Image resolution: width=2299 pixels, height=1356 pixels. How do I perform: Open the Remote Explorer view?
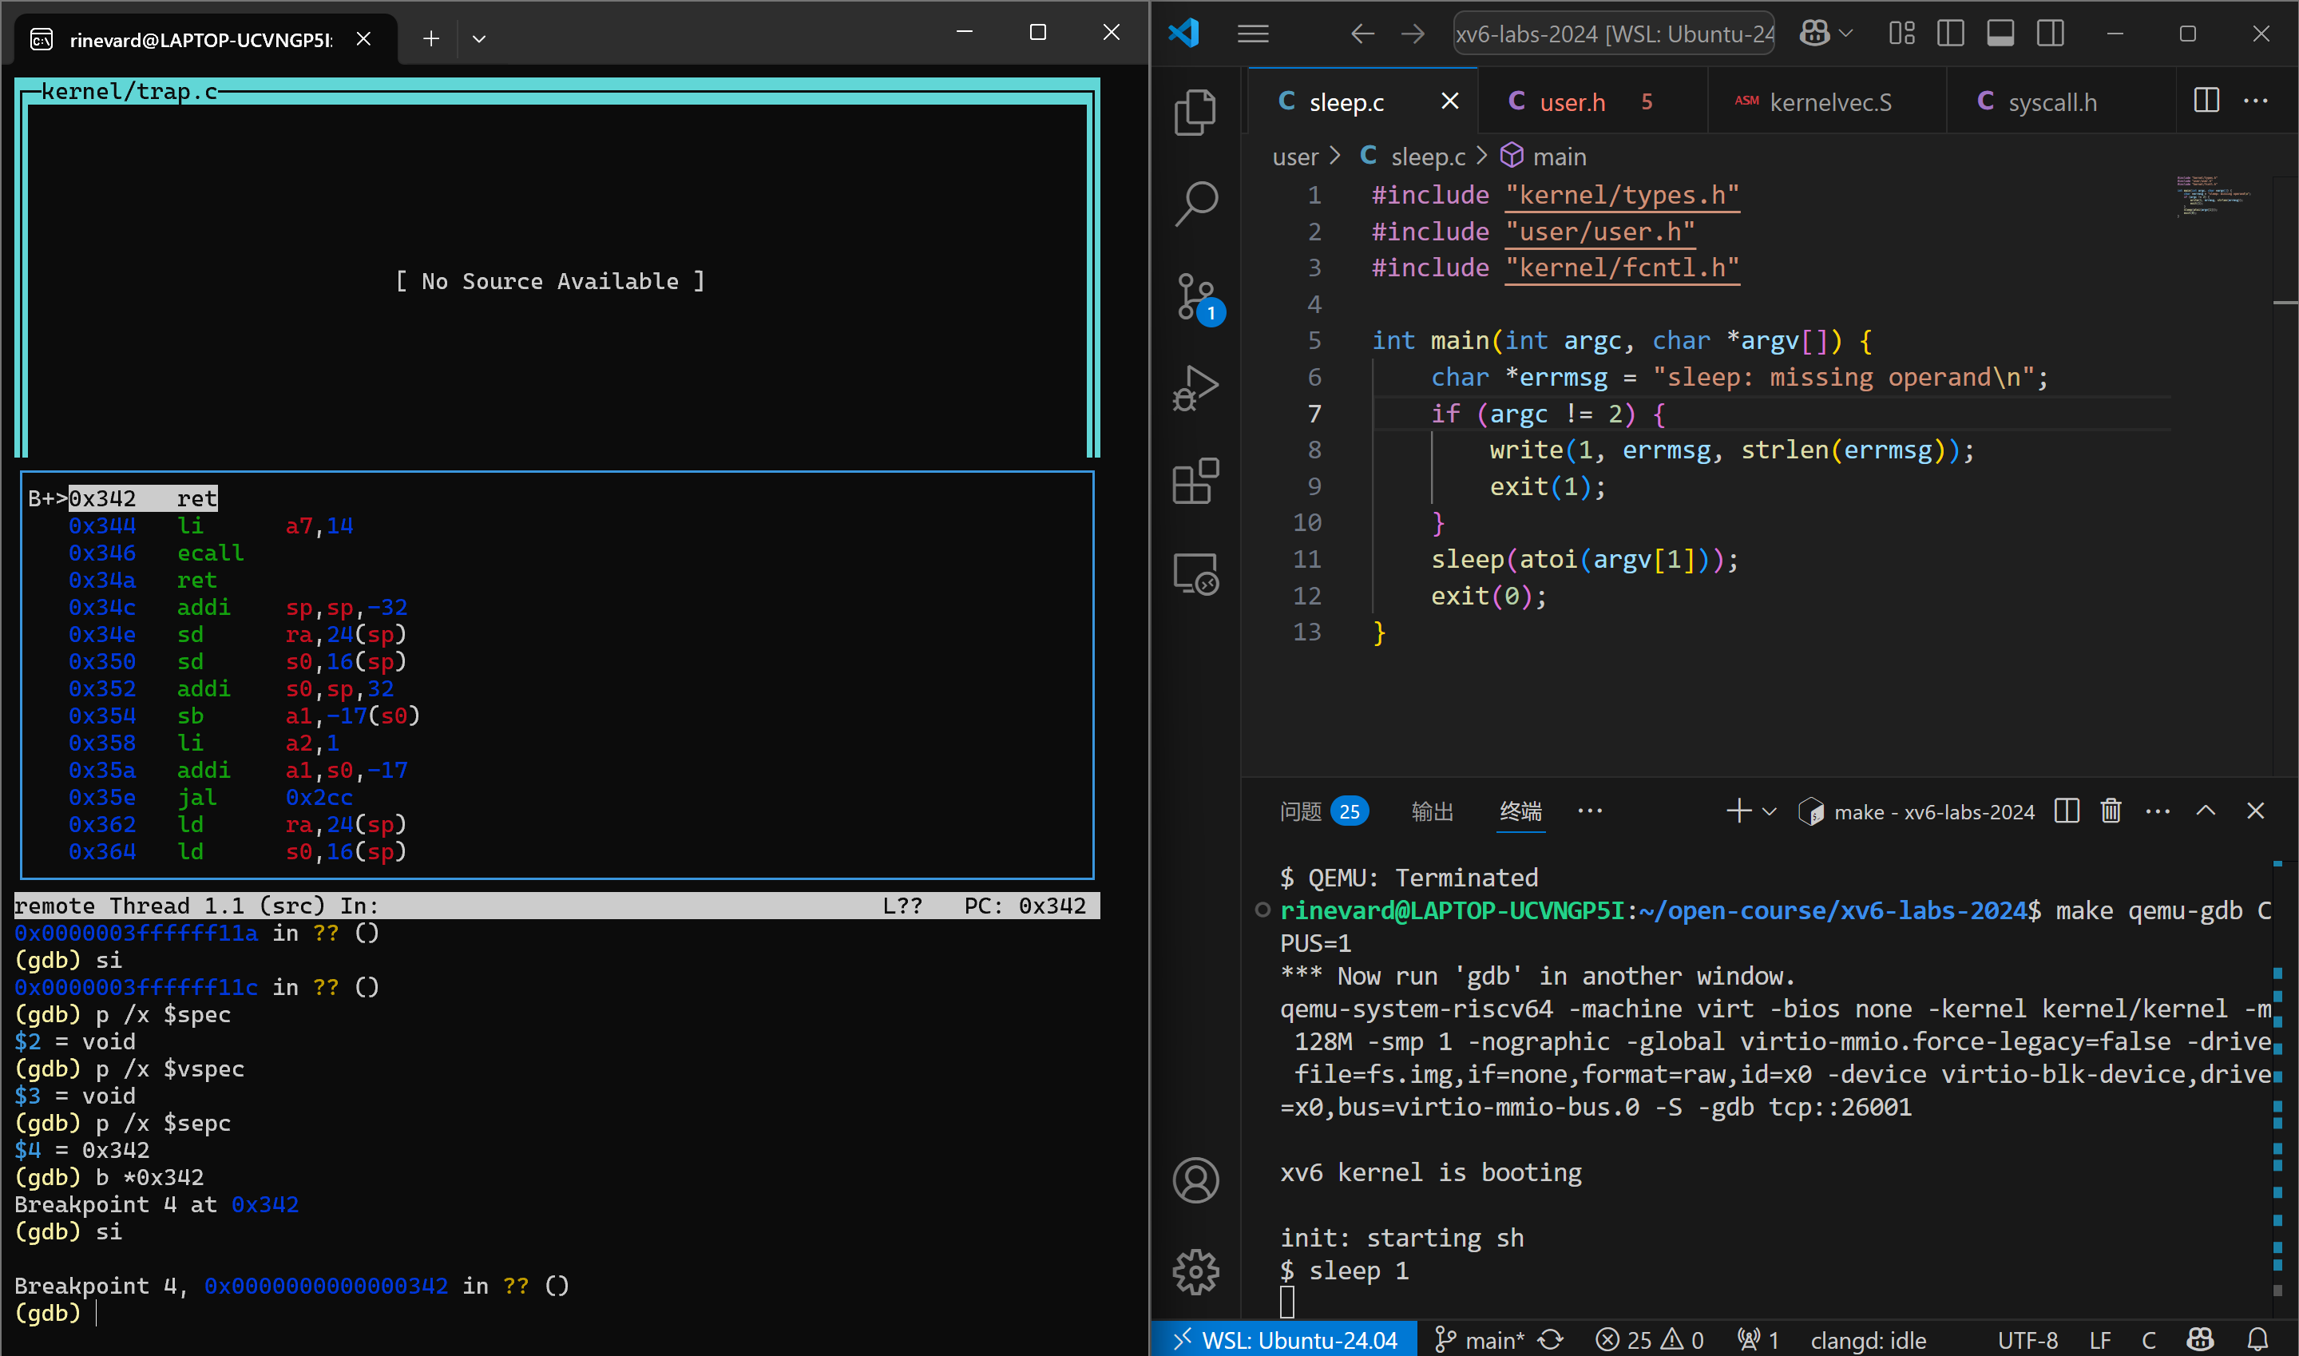(x=1195, y=574)
